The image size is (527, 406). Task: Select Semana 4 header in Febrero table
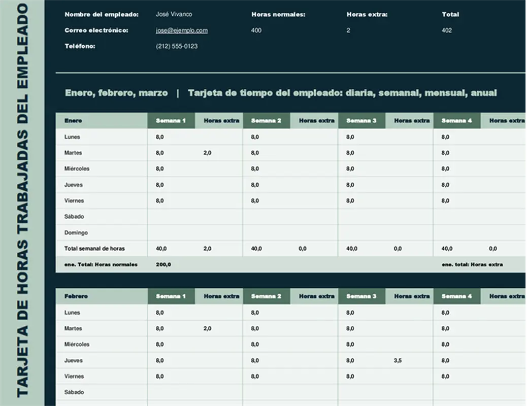[x=457, y=296]
